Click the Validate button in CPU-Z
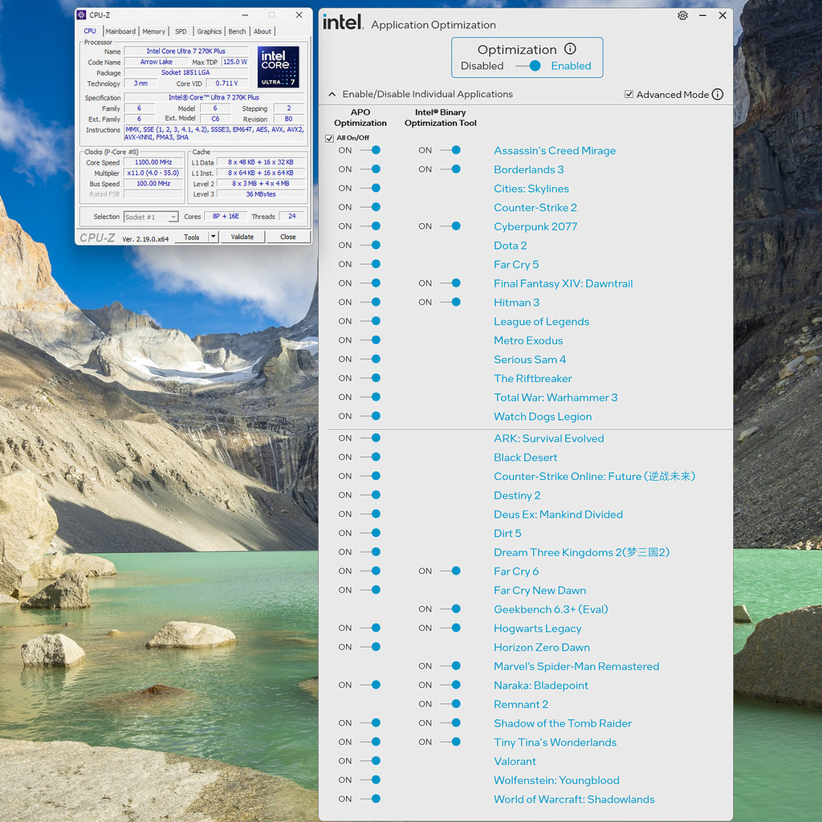 [242, 237]
